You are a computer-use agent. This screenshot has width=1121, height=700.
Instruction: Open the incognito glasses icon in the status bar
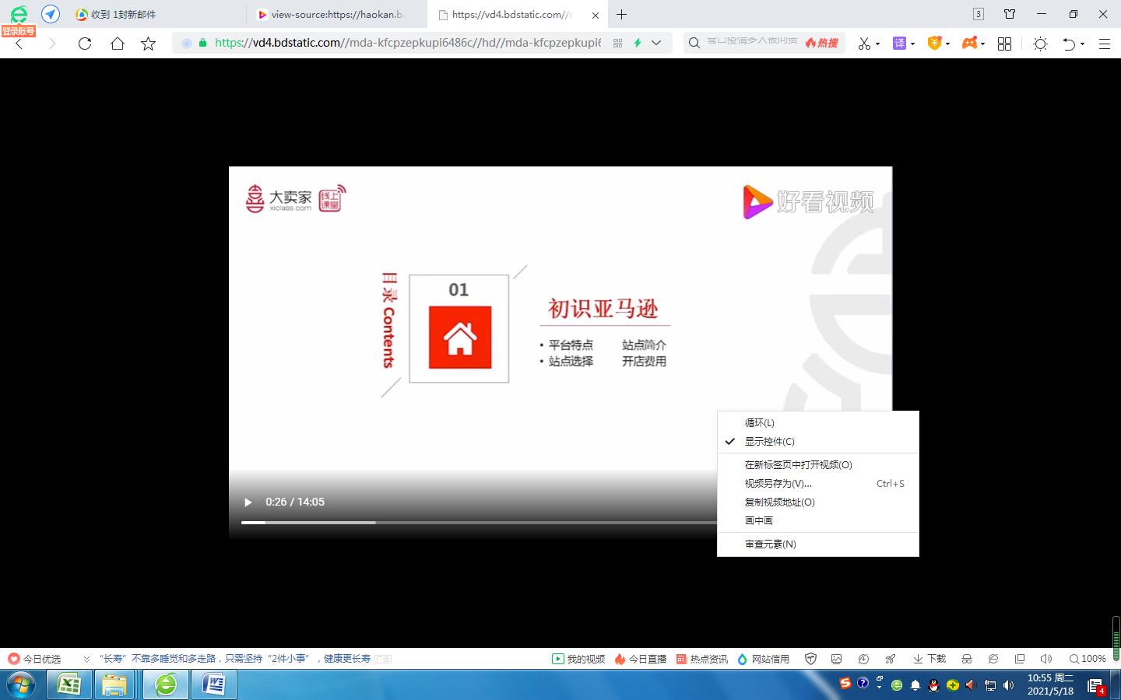coord(967,658)
